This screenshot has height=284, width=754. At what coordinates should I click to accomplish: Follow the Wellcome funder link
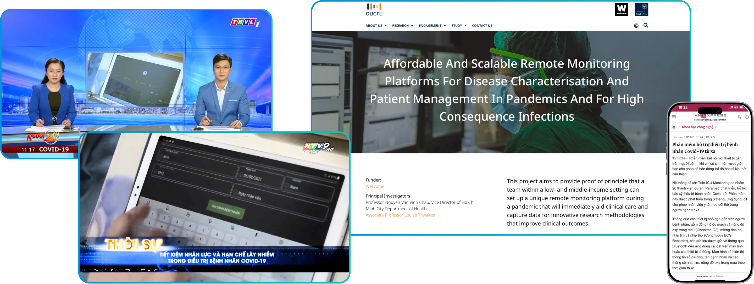[x=375, y=187]
